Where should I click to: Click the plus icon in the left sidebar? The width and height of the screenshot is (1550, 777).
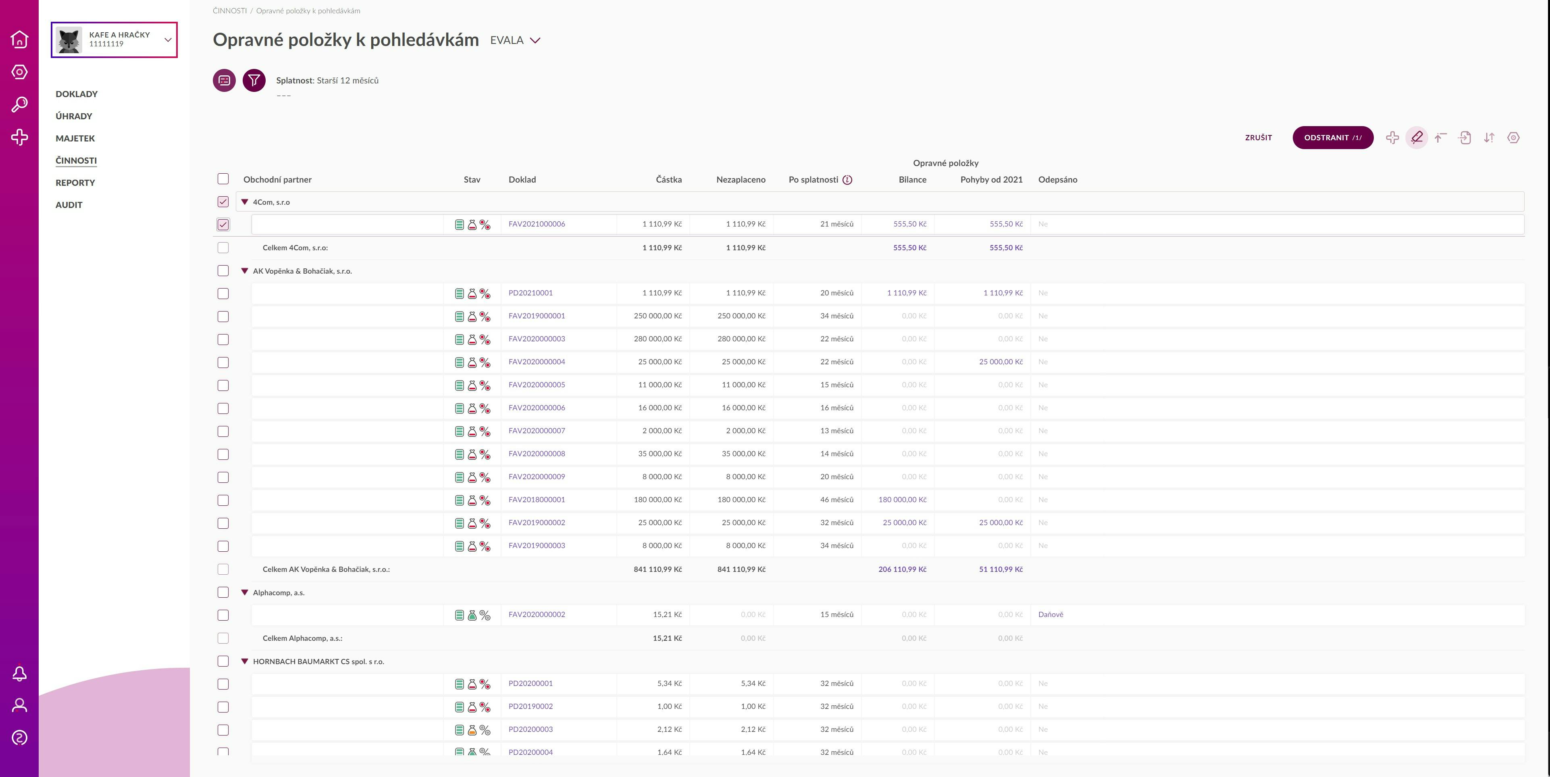pyautogui.click(x=19, y=137)
